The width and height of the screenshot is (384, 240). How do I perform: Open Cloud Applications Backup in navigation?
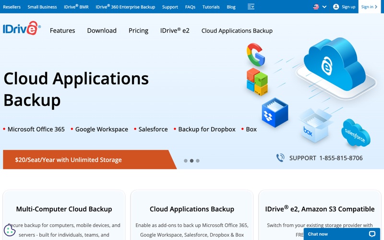(x=237, y=31)
